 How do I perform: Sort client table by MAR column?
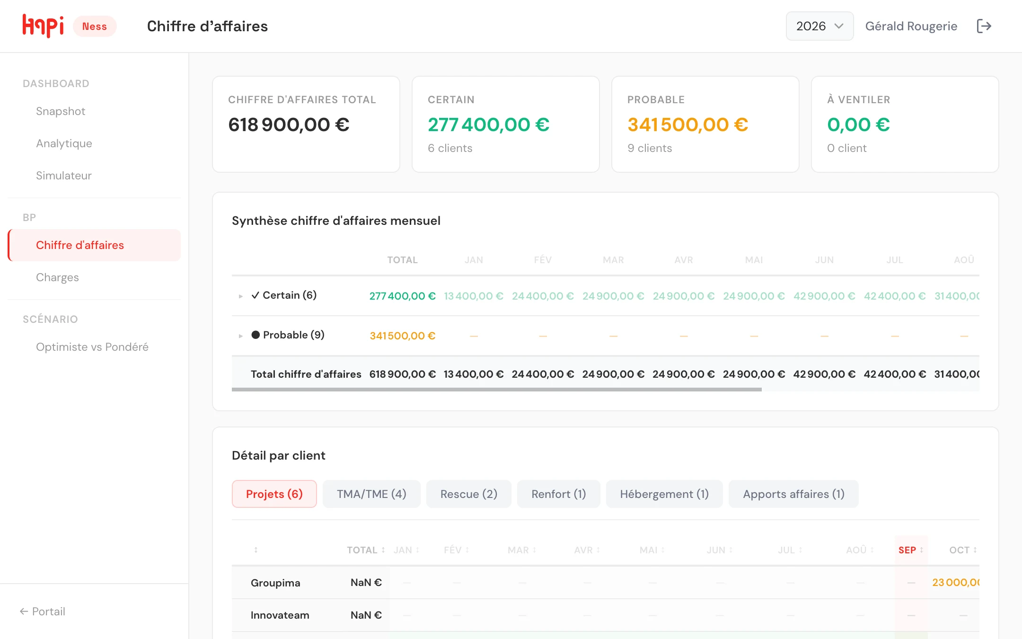click(x=522, y=550)
